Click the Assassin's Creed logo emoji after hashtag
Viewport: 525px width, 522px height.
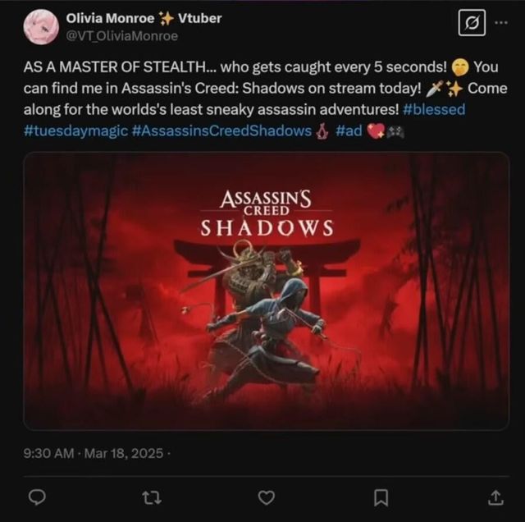point(322,131)
